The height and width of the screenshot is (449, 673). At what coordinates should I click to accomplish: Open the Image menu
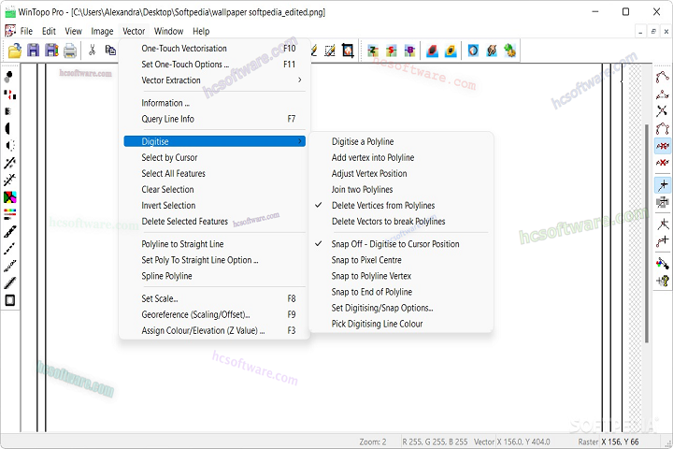coord(102,31)
